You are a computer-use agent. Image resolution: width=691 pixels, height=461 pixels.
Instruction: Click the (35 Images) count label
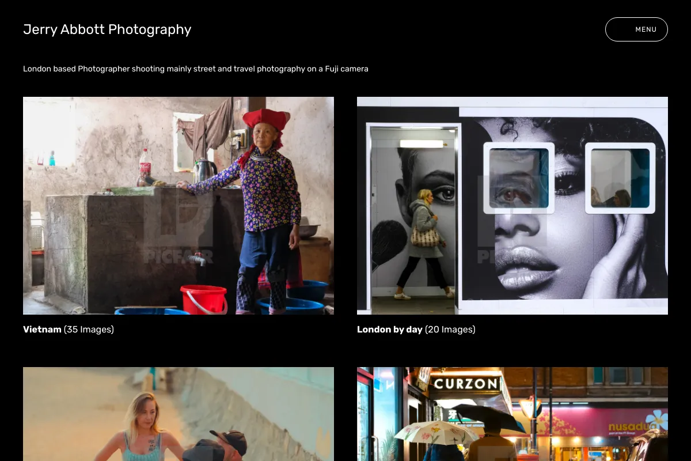coord(89,330)
